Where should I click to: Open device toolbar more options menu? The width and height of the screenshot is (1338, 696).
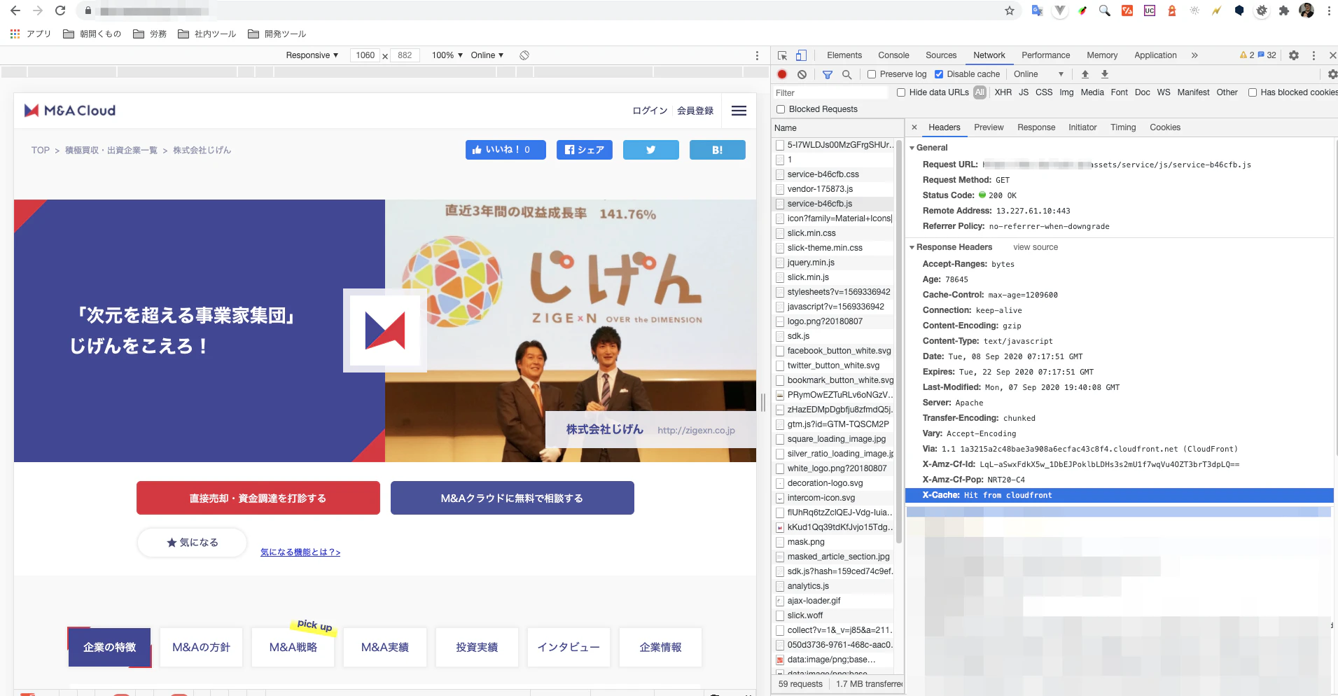757,55
